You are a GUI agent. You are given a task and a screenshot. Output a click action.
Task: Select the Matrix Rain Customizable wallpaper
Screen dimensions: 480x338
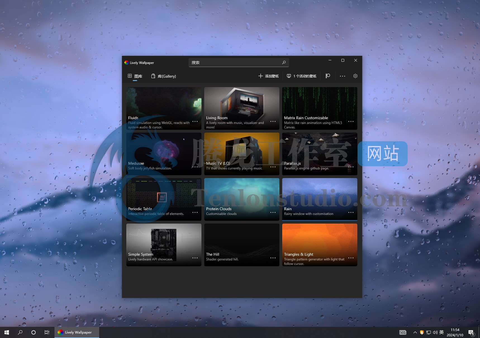click(x=320, y=108)
